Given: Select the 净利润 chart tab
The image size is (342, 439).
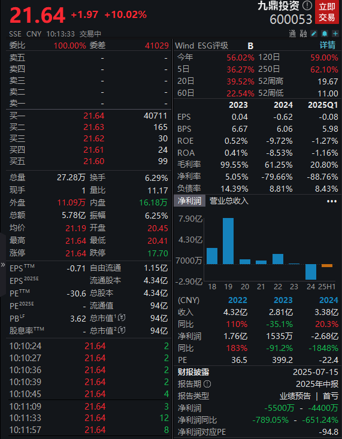Looking at the screenshot, I should pyautogui.click(x=189, y=201).
